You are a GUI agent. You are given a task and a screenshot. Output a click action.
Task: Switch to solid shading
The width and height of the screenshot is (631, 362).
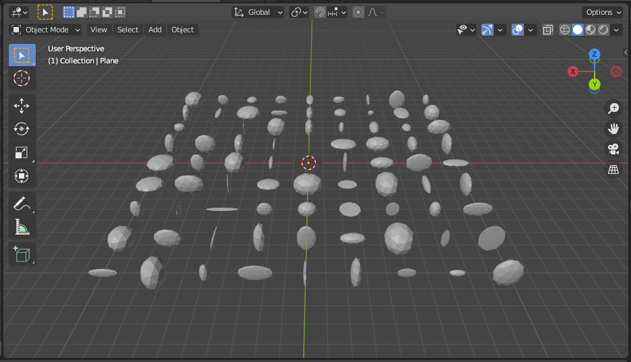(x=578, y=30)
